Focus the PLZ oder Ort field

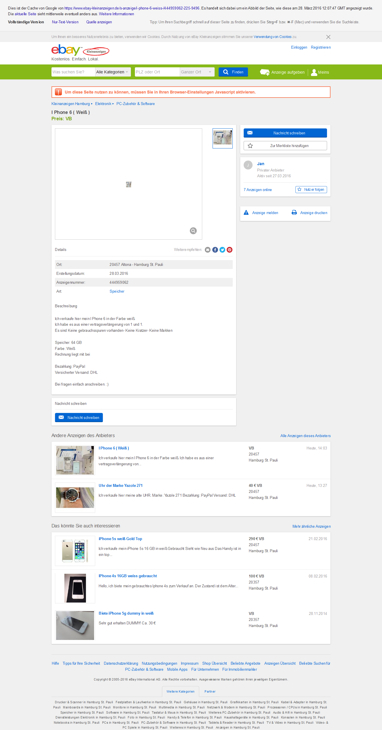[157, 72]
